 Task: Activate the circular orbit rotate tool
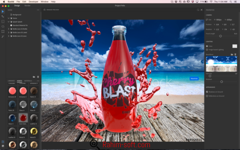click(3, 26)
